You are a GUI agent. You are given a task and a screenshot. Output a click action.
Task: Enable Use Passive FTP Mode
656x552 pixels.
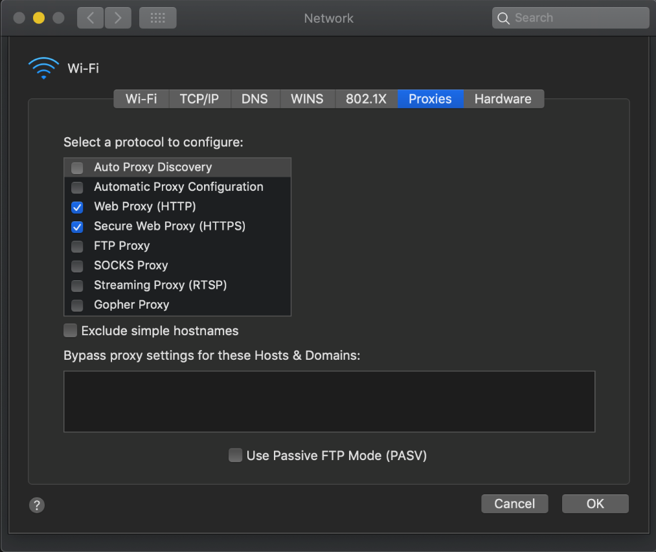coord(236,456)
